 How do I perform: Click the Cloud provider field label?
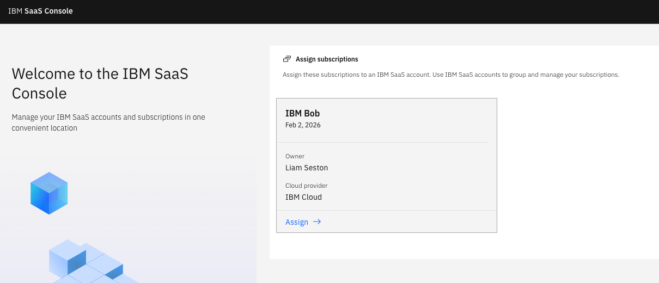(306, 186)
